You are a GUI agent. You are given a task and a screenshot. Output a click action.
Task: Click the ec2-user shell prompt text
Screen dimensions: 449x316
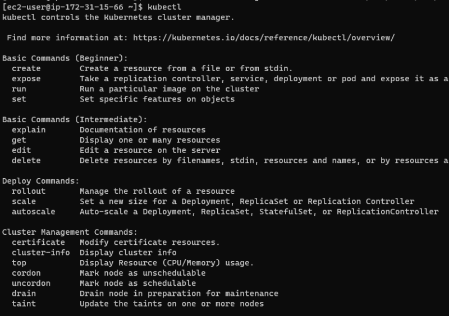pyautogui.click(x=73, y=7)
